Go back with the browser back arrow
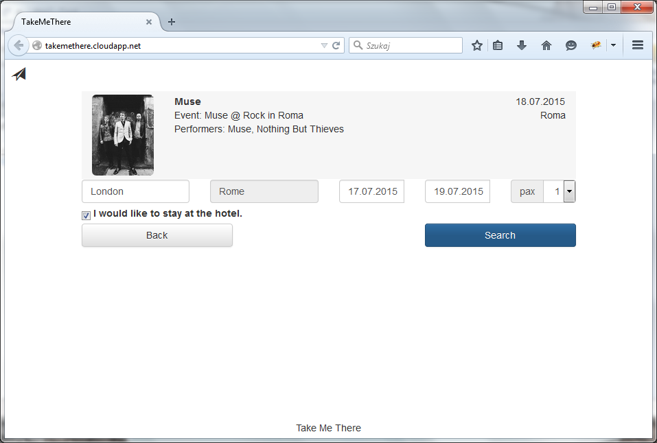 click(18, 45)
